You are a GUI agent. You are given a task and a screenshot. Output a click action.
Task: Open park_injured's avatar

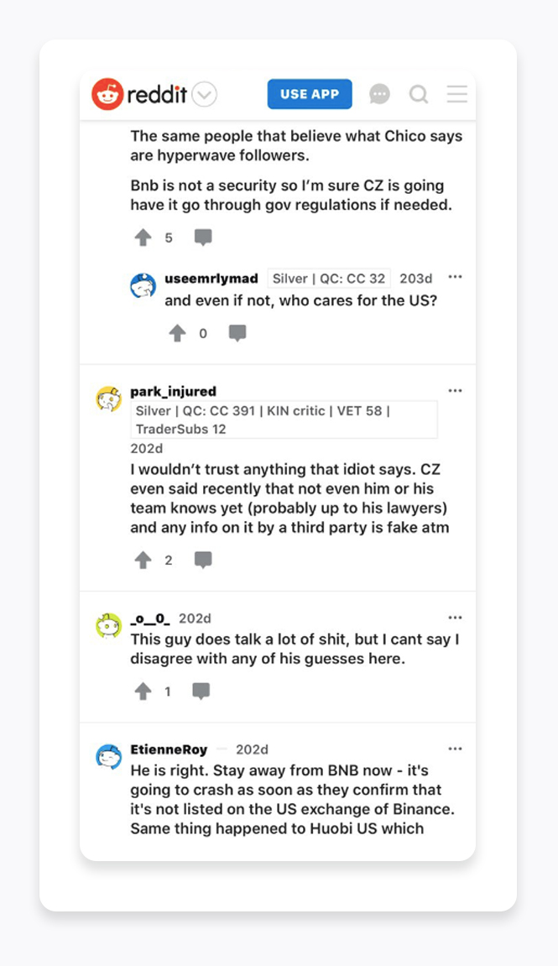point(108,399)
